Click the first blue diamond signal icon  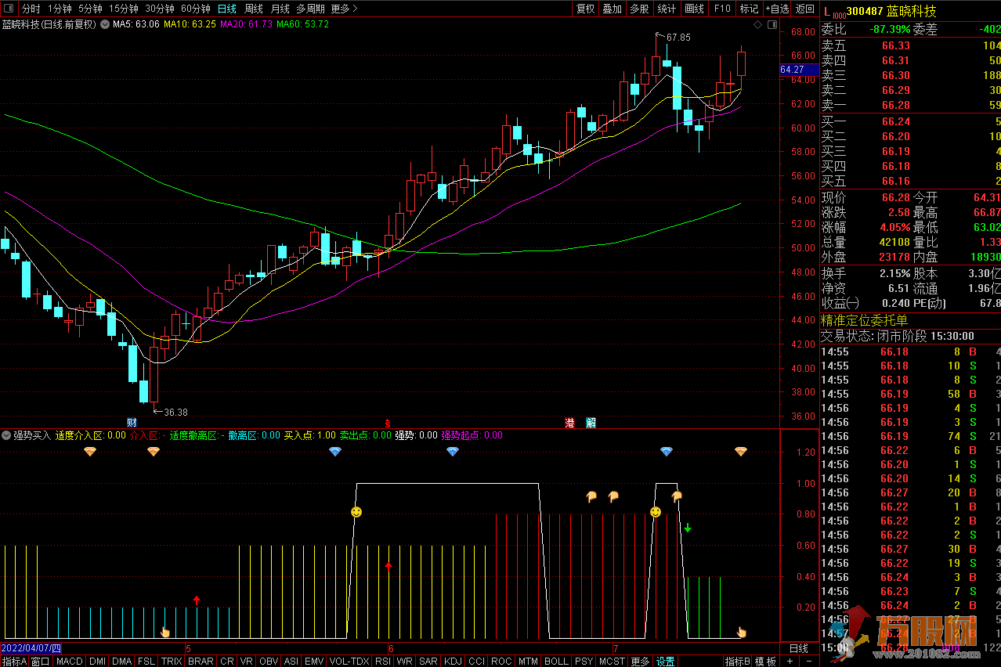click(x=335, y=452)
